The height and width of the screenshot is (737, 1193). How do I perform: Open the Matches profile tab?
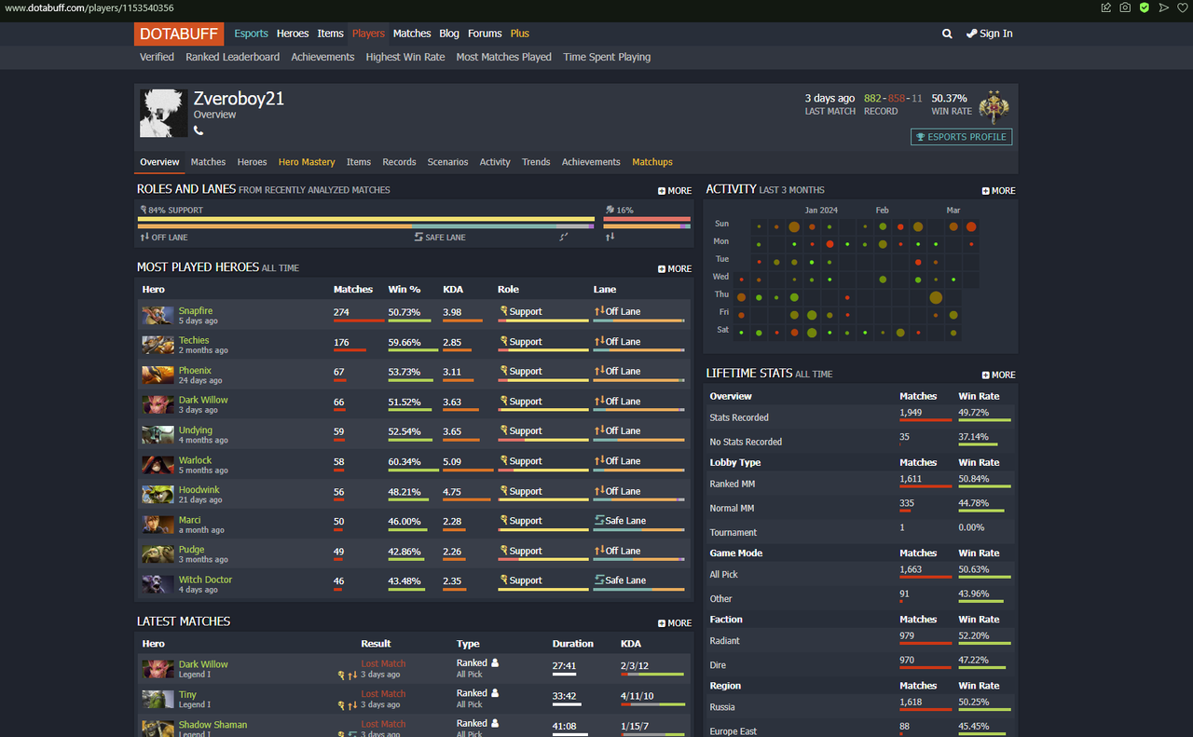(x=208, y=162)
